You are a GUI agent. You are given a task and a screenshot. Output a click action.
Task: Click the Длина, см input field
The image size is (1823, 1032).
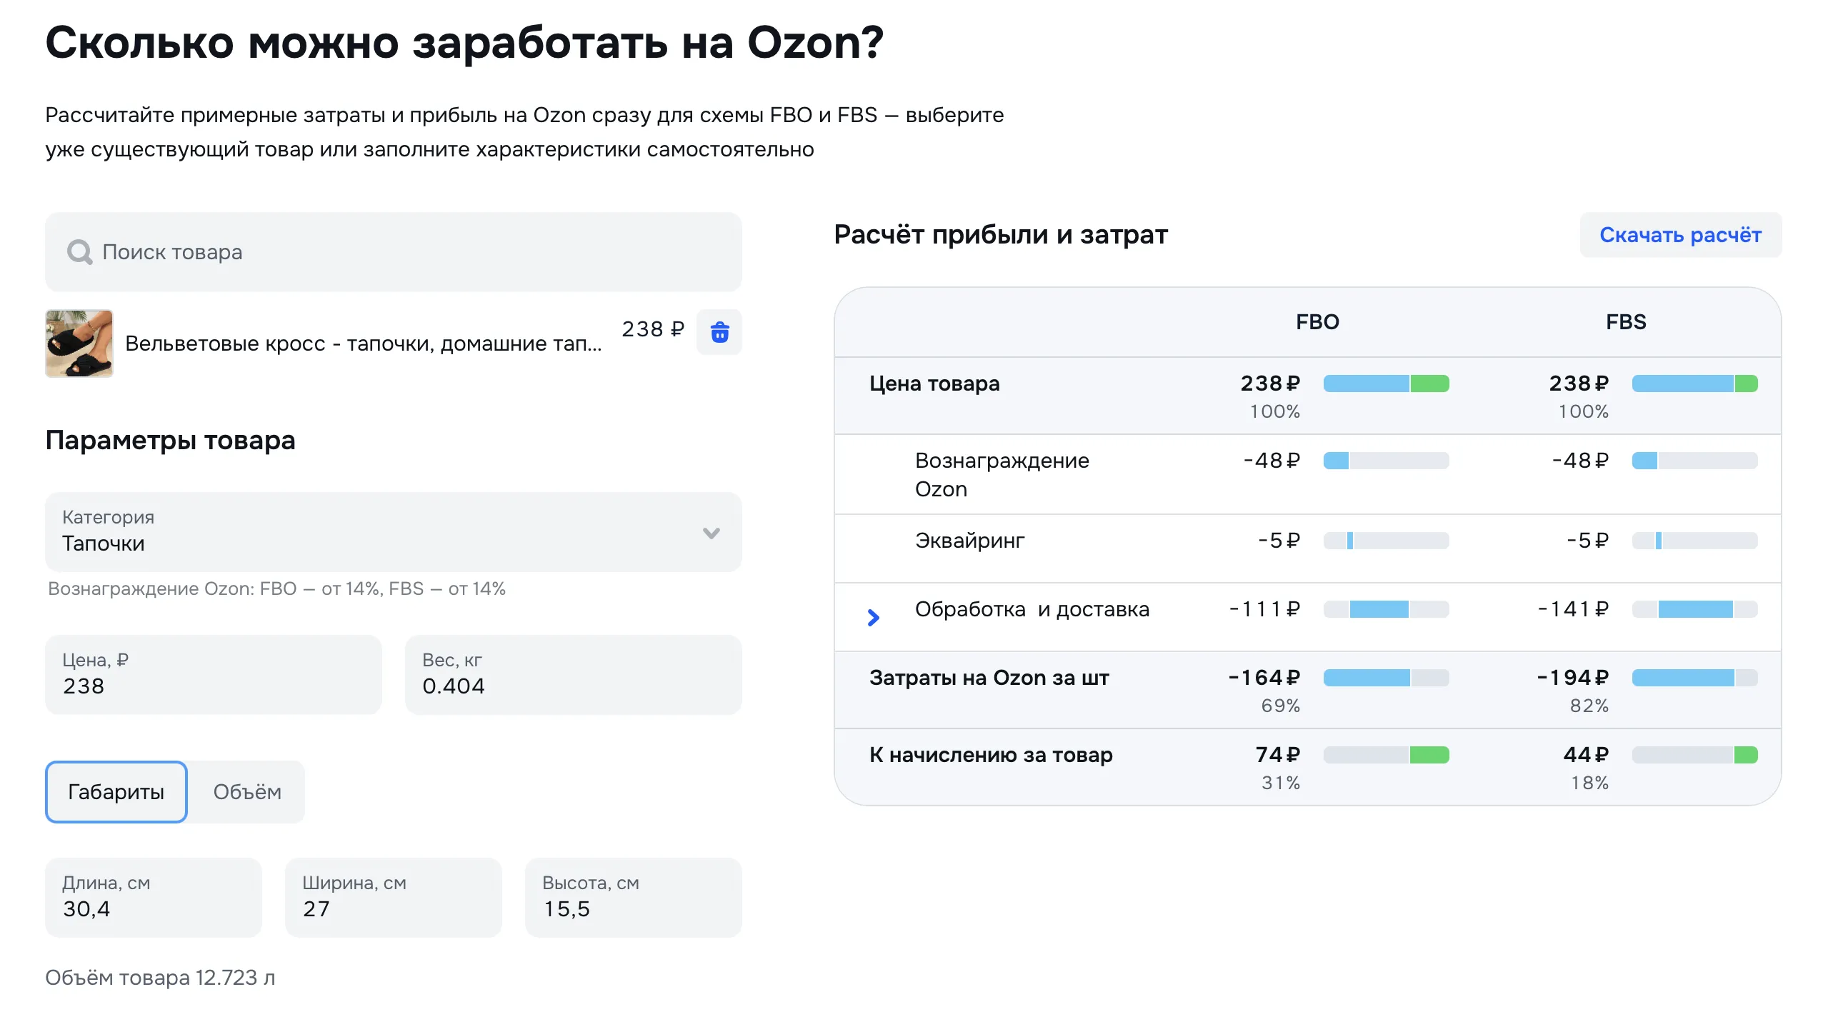click(x=154, y=898)
